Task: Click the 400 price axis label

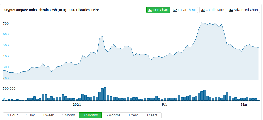Action: 6,56
